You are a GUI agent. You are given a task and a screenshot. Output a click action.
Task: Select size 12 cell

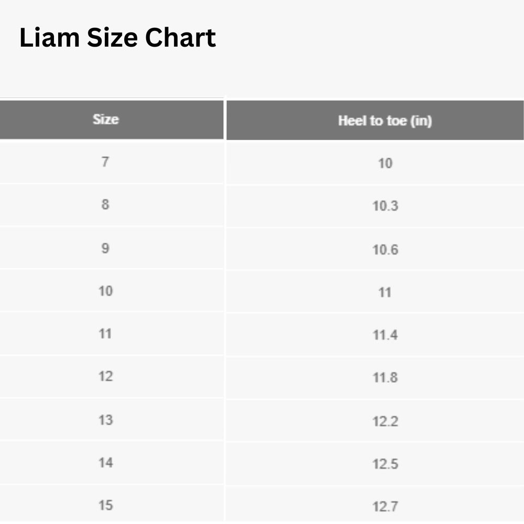[x=105, y=376]
